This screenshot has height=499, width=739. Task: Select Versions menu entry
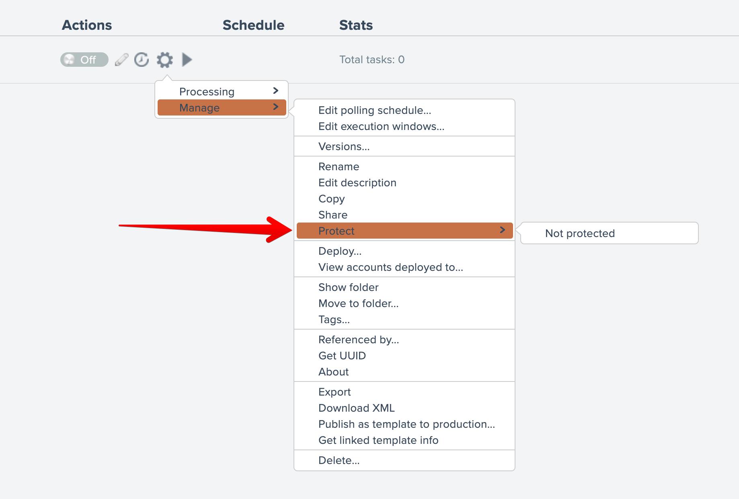click(344, 146)
